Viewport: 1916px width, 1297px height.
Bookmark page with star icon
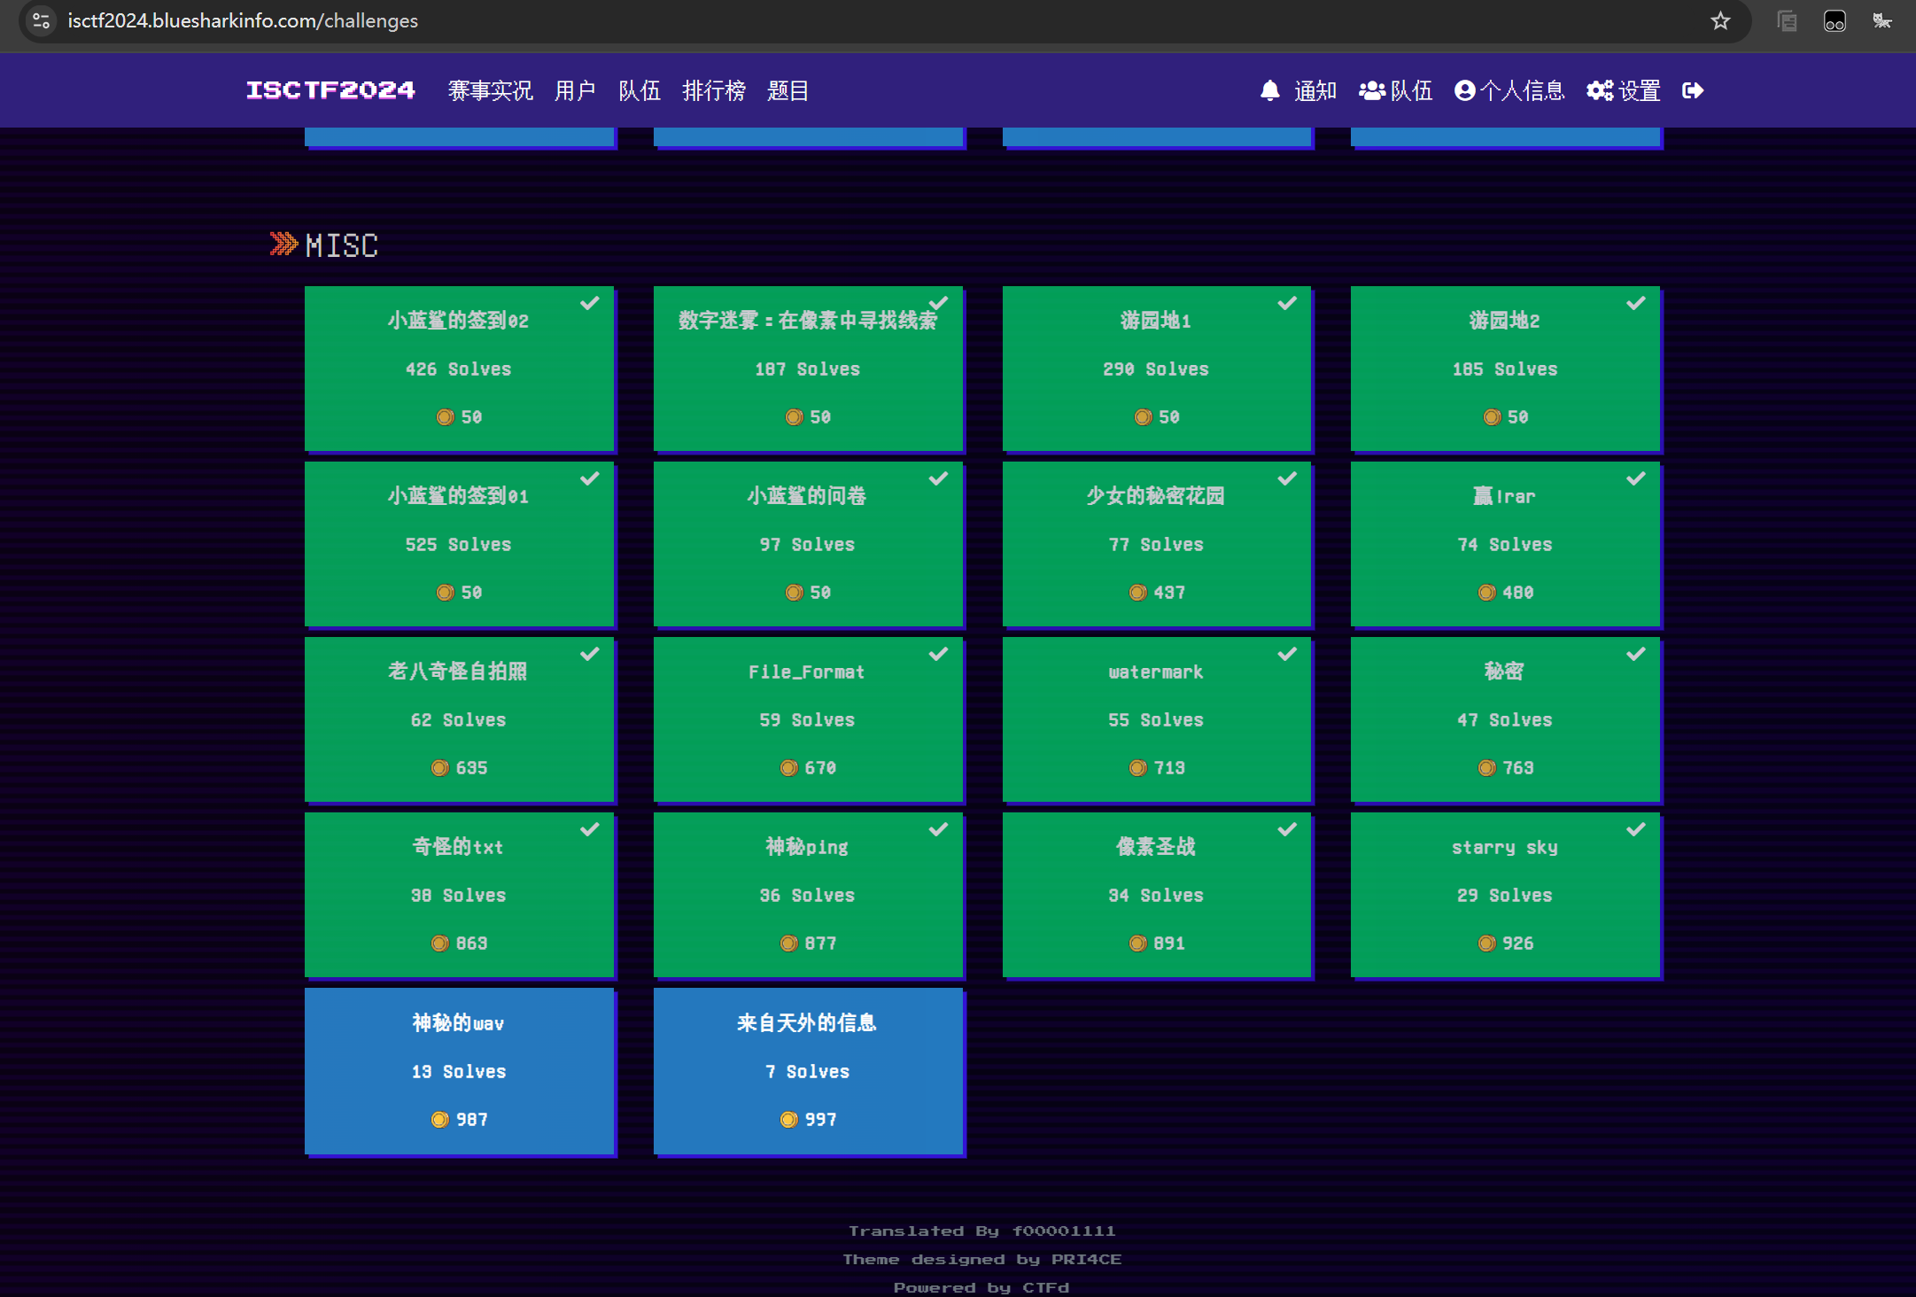pyautogui.click(x=1719, y=20)
